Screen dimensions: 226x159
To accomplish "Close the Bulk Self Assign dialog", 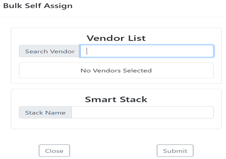I will click(x=54, y=151).
